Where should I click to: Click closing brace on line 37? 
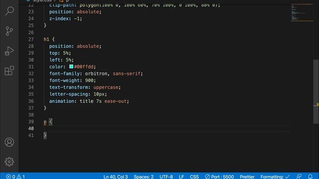[x=45, y=108]
